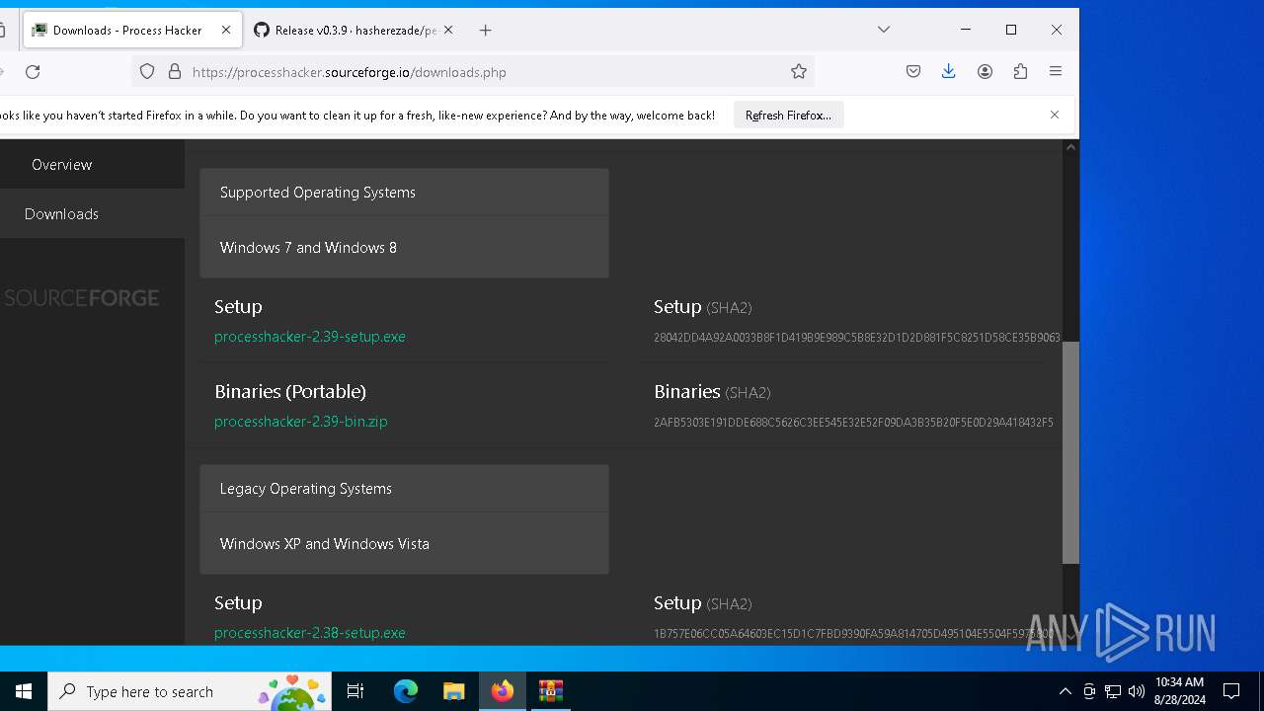Open the Firefox account icon
Viewport: 1264px width, 711px height.
point(985,71)
